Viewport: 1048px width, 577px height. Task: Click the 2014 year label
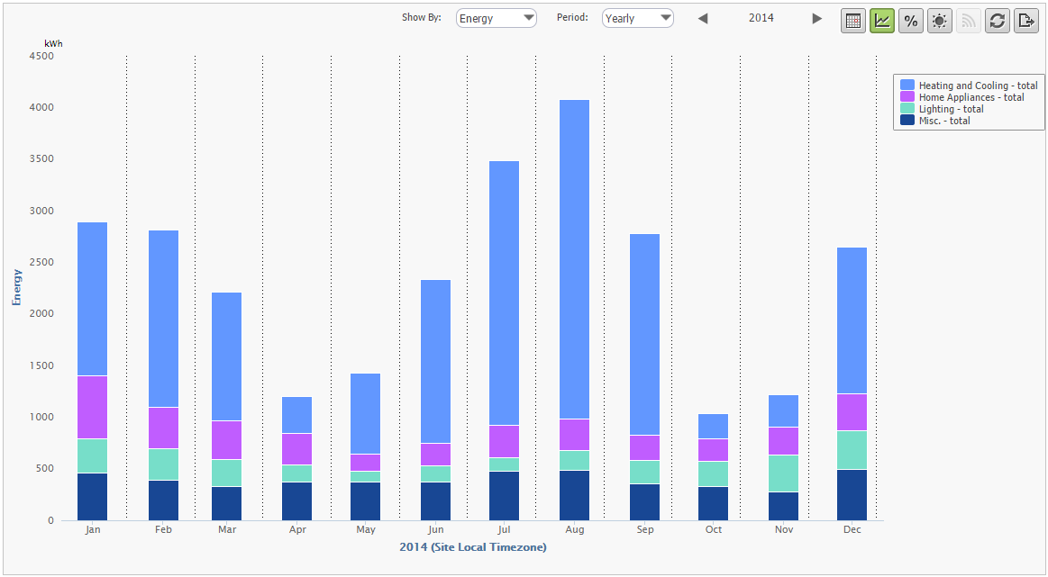[761, 18]
